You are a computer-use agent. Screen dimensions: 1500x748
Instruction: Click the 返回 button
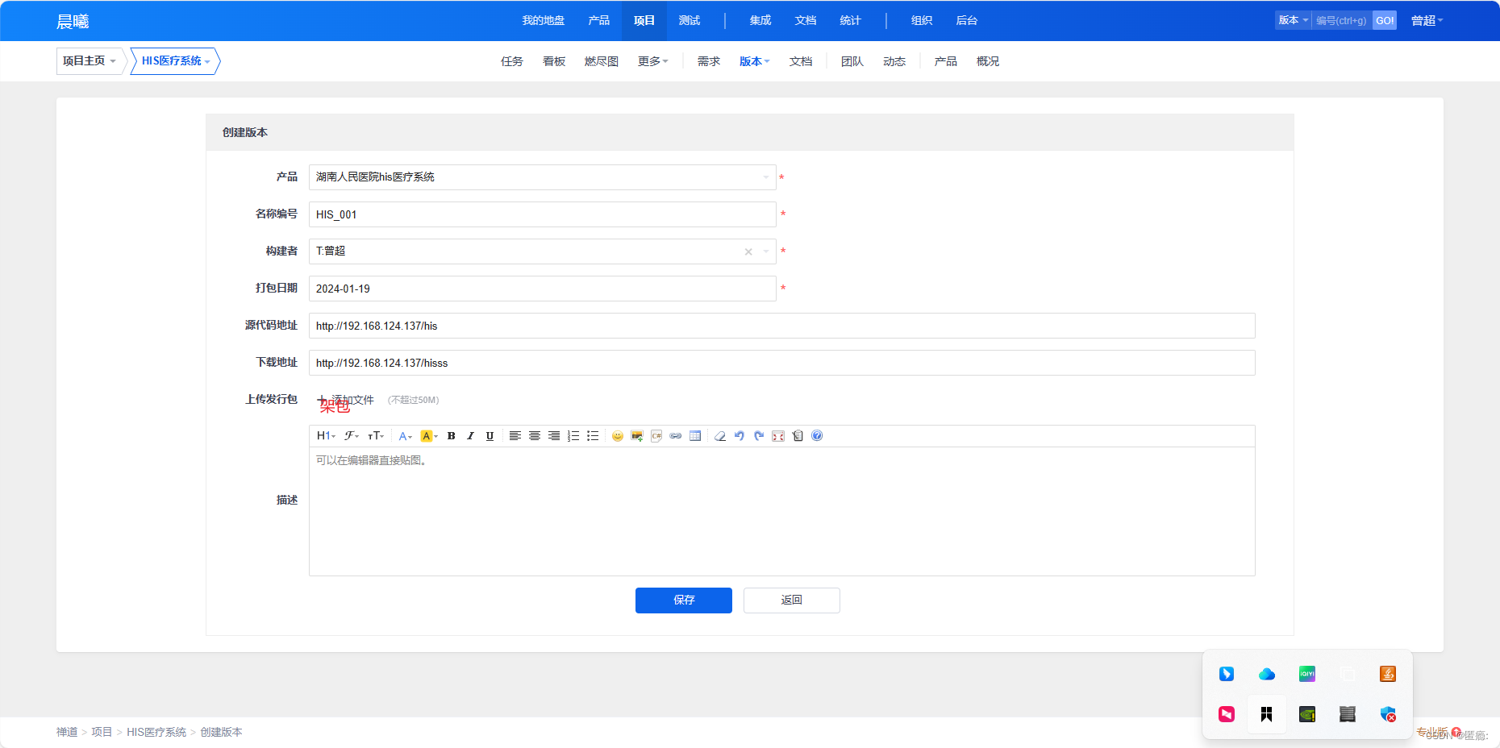tap(792, 600)
